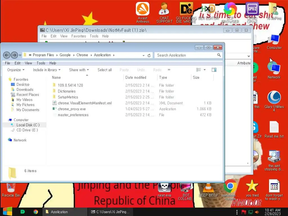Viewport: 288px width, 216px height.
Task: Click the Select all button
Action: pos(105,70)
